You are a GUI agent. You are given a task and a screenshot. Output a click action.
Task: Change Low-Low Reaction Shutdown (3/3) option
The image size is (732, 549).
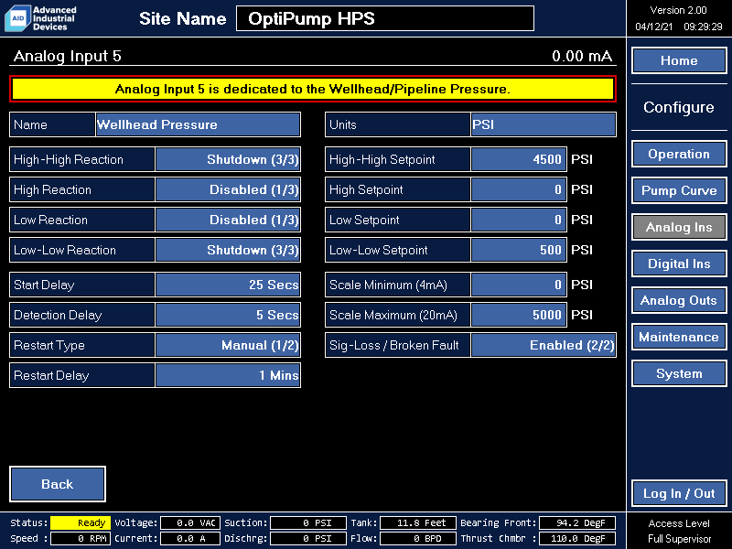[228, 250]
